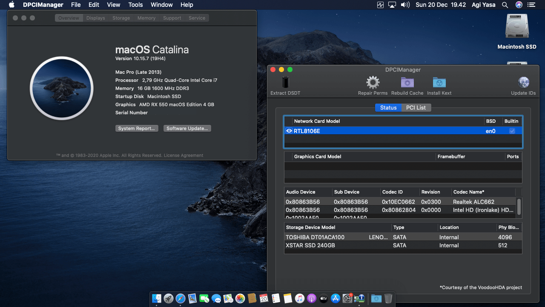Open the Downloads folder in the Dock
The width and height of the screenshot is (545, 307).
(376, 298)
